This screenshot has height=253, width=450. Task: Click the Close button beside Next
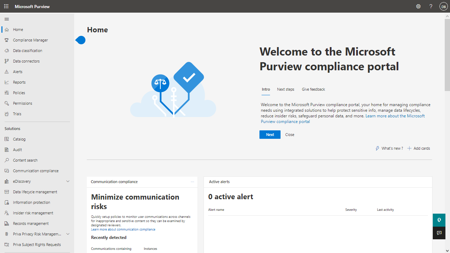pyautogui.click(x=290, y=135)
